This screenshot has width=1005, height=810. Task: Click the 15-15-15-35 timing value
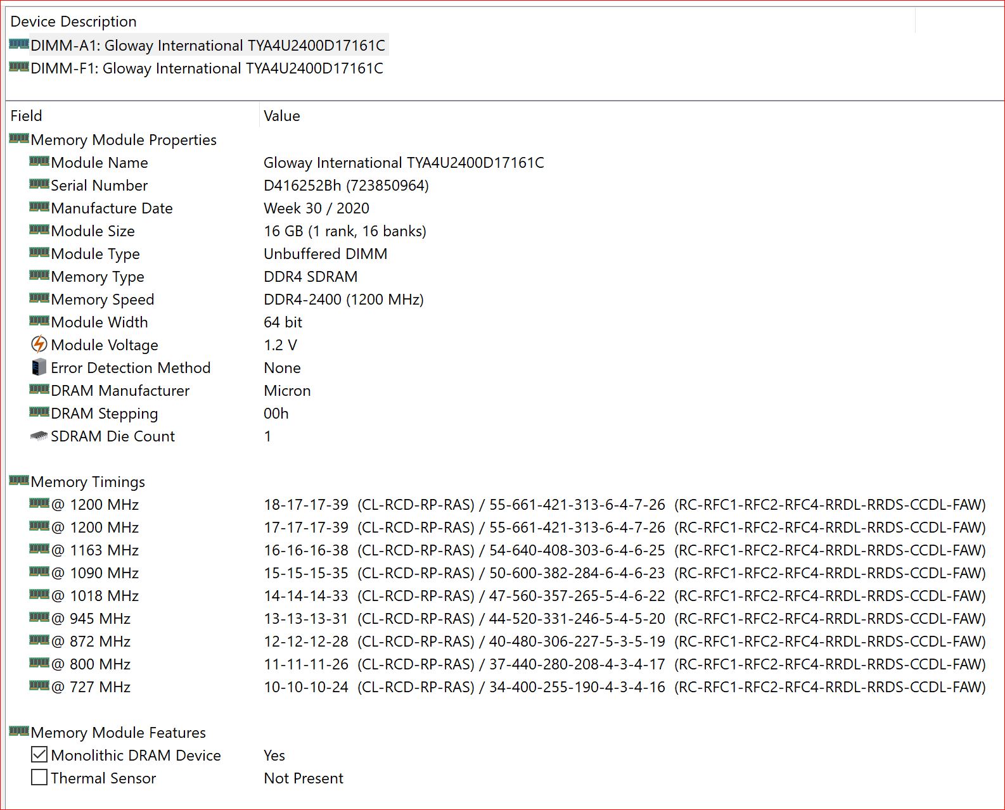(306, 573)
